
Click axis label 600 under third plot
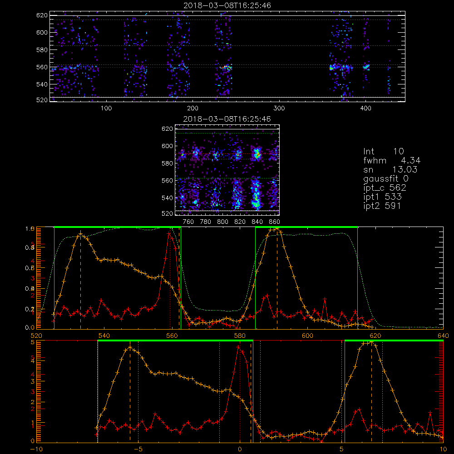[307, 336]
